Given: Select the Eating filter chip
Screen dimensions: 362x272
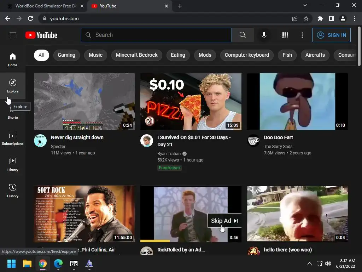Looking at the screenshot, I should 178,55.
